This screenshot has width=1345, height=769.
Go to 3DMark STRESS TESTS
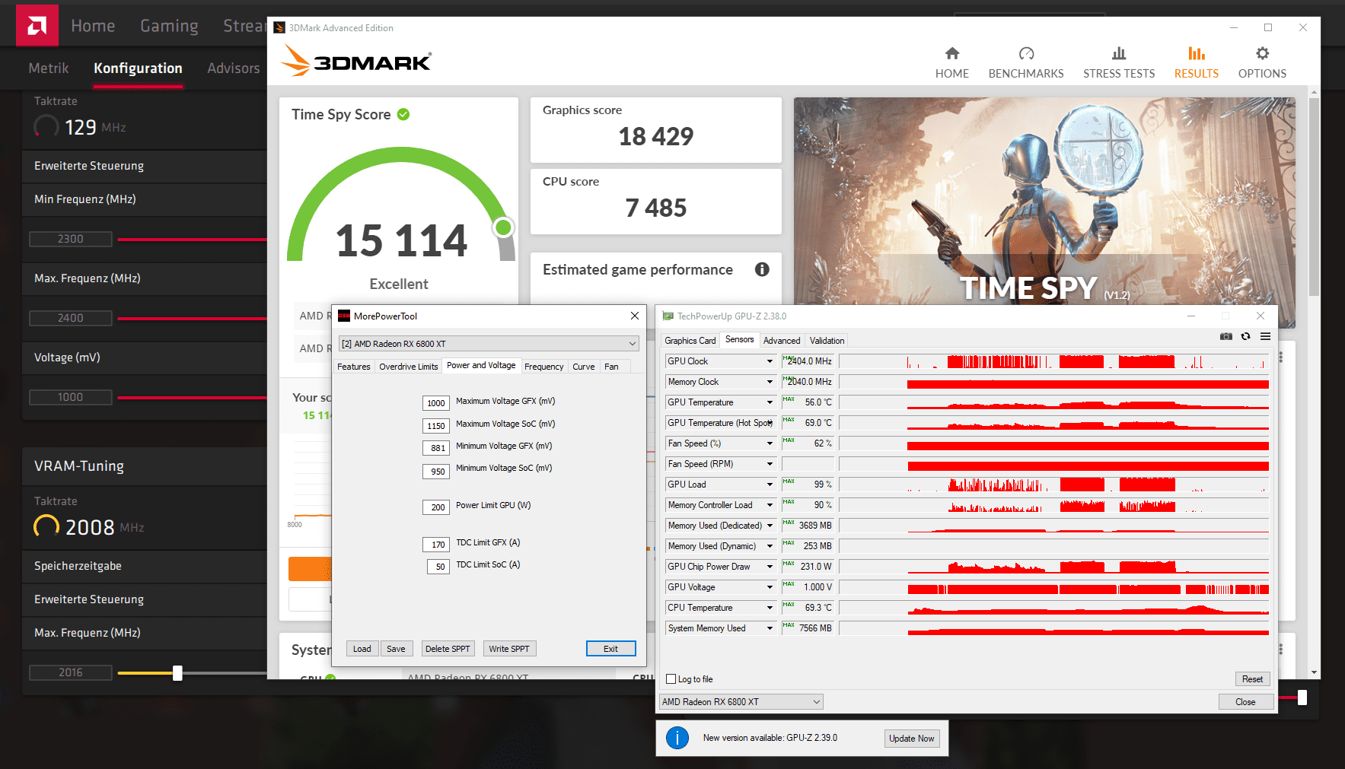tap(1119, 62)
